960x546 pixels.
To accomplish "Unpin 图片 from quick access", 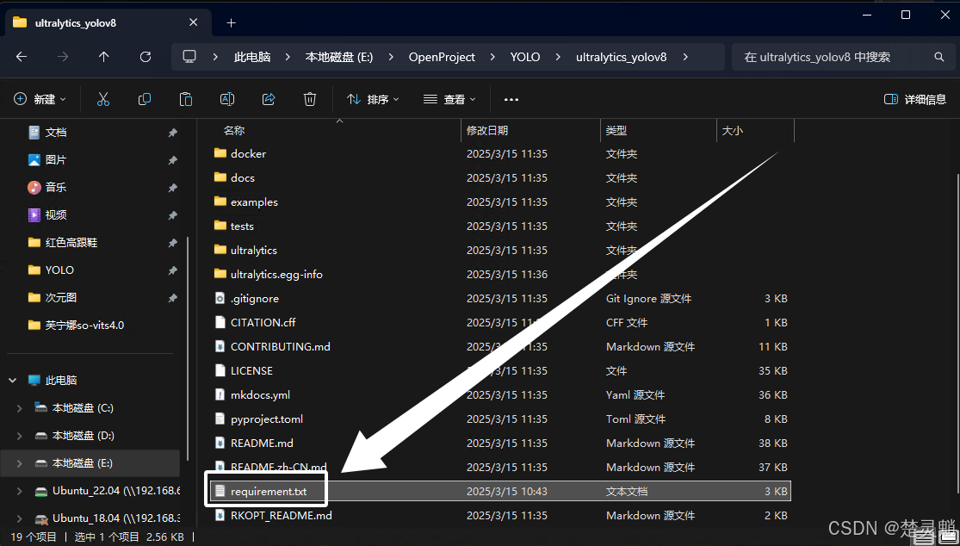I will pos(173,160).
